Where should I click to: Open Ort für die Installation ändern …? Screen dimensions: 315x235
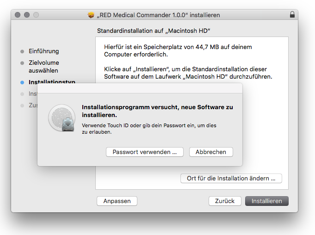231,178
